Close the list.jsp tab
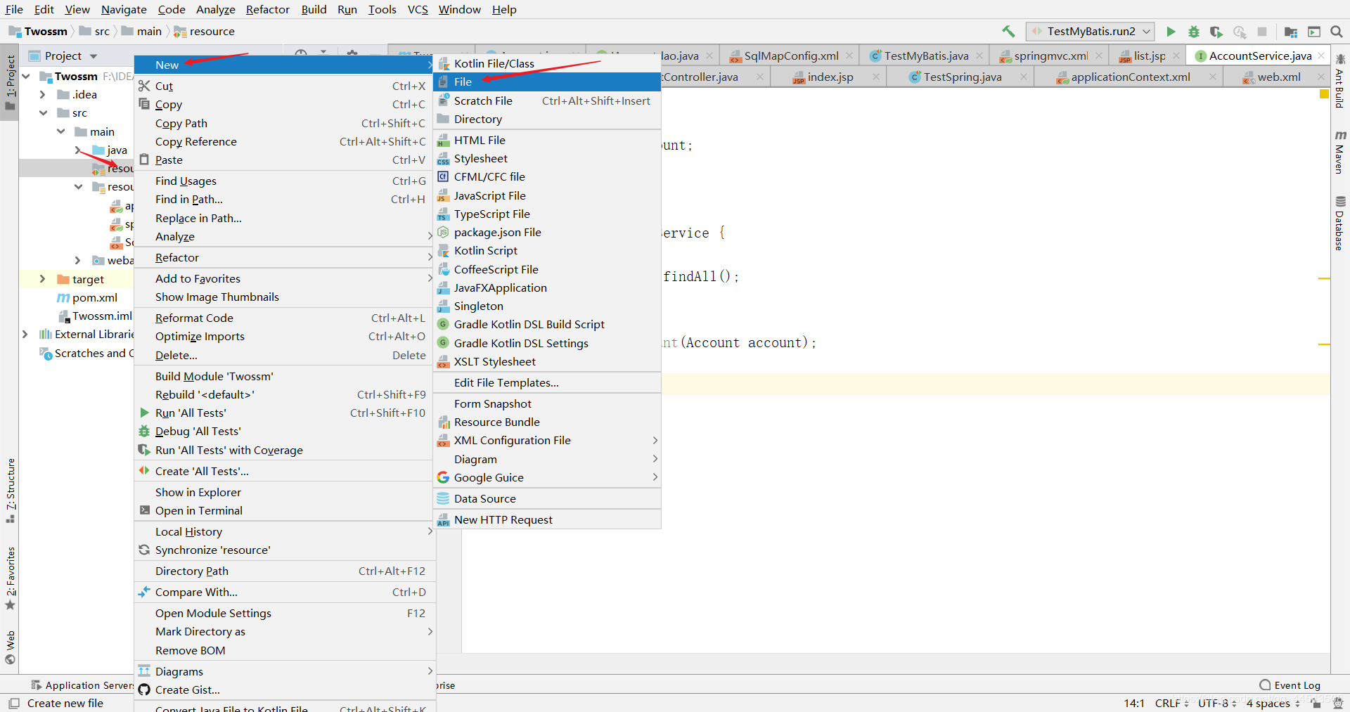 point(1176,56)
